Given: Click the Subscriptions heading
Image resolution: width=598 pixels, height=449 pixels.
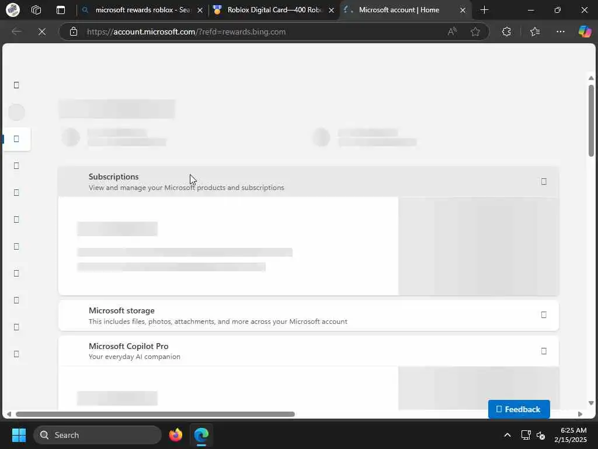Looking at the screenshot, I should point(114,177).
